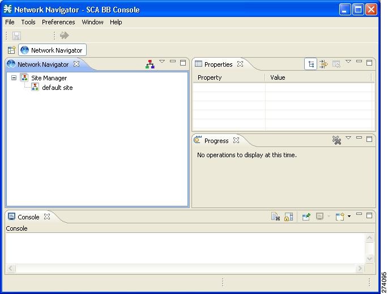Click inside the console output area

coord(185,248)
